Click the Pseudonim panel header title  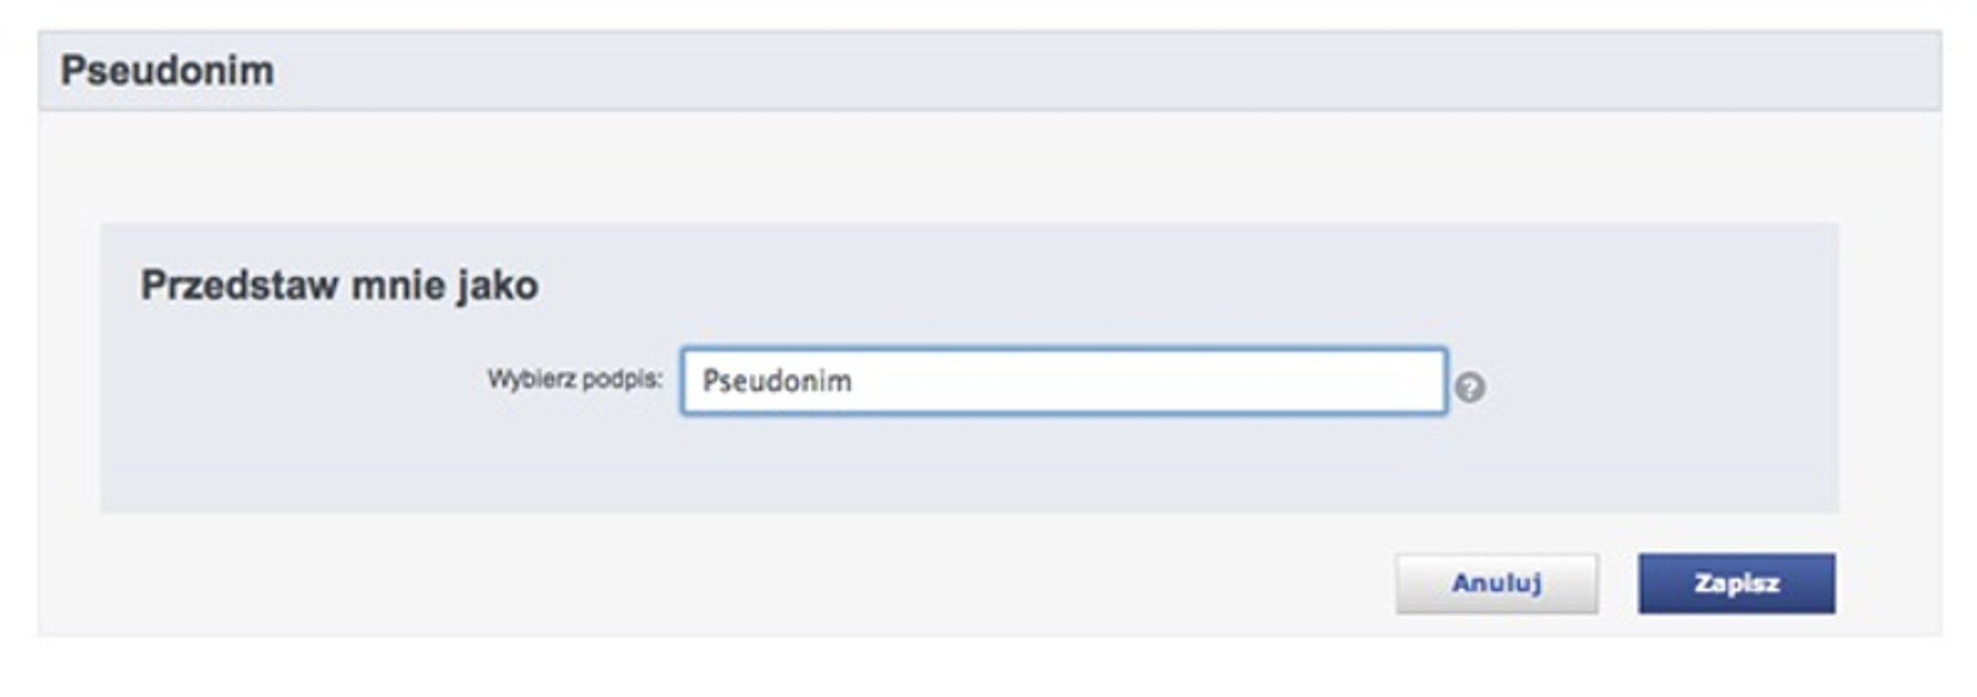tap(167, 71)
